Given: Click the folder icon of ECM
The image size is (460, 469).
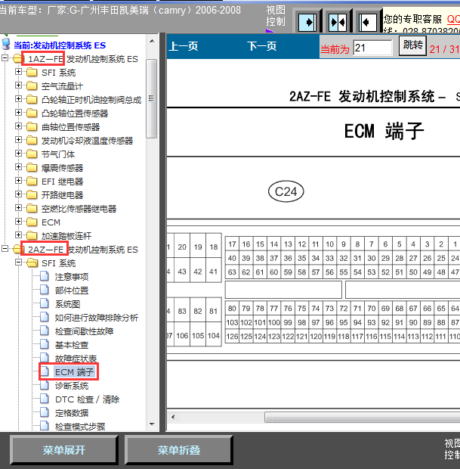Looking at the screenshot, I should click(32, 222).
